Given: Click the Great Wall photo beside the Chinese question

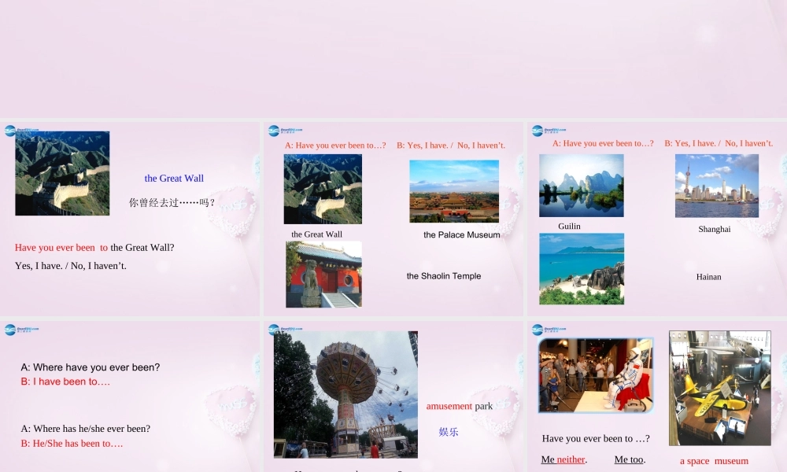Looking at the screenshot, I should (x=62, y=174).
